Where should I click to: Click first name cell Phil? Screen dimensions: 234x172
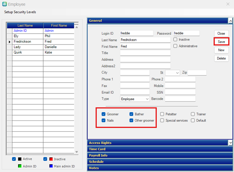pyautogui.click(x=58, y=36)
